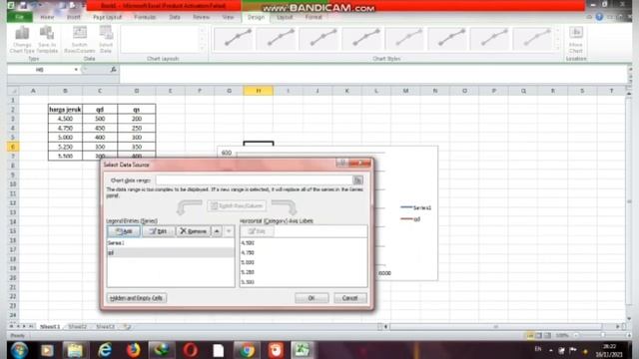
Task: Click Switch Row/Column ribbon icon
Action: [x=80, y=40]
